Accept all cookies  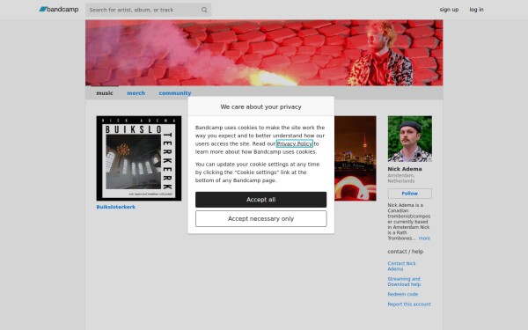(x=261, y=200)
